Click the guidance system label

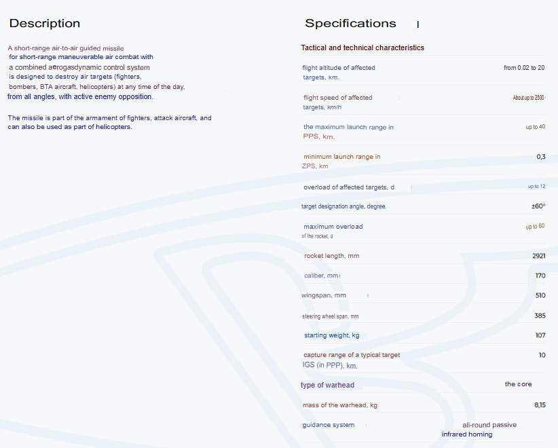(329, 425)
